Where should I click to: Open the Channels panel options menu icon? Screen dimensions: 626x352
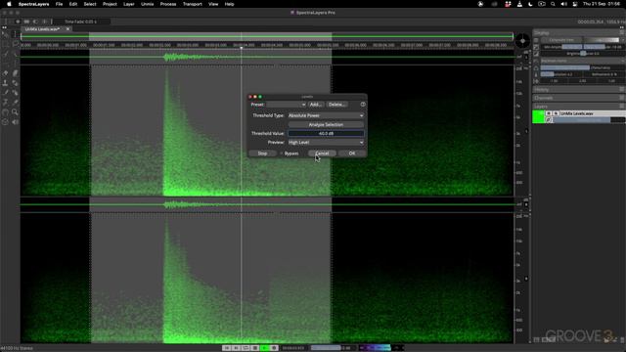pyautogui.click(x=622, y=98)
